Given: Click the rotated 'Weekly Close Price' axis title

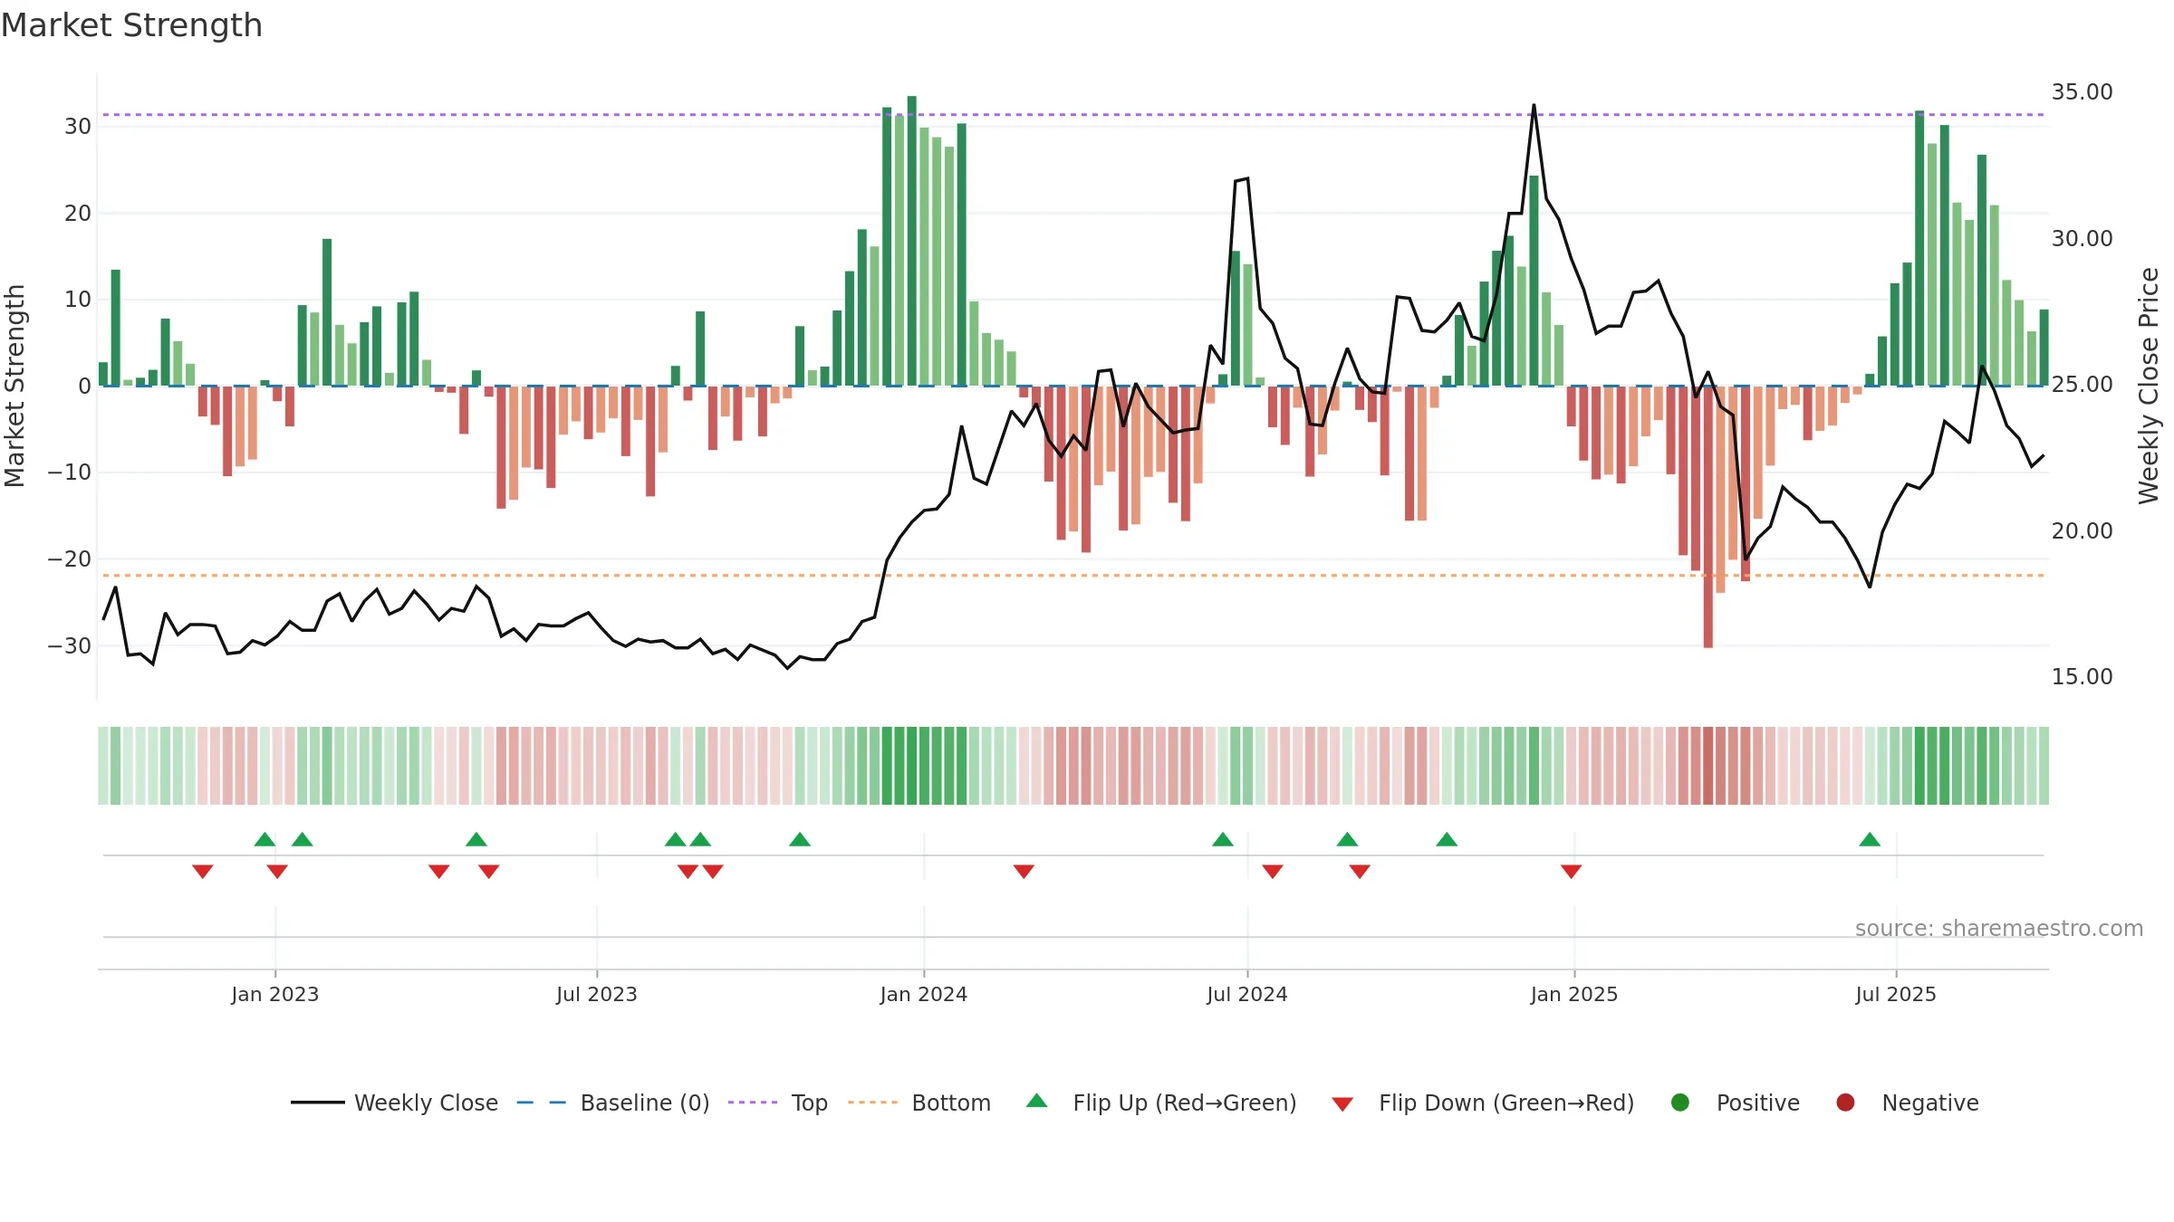Looking at the screenshot, I should [x=2149, y=386].
